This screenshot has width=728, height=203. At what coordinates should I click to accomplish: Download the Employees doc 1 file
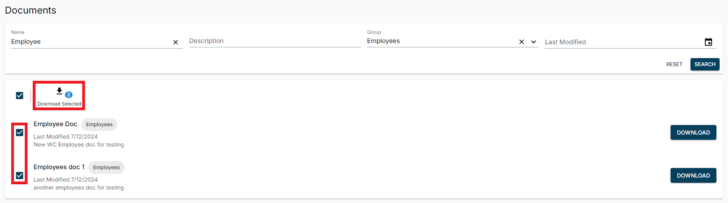[693, 176]
